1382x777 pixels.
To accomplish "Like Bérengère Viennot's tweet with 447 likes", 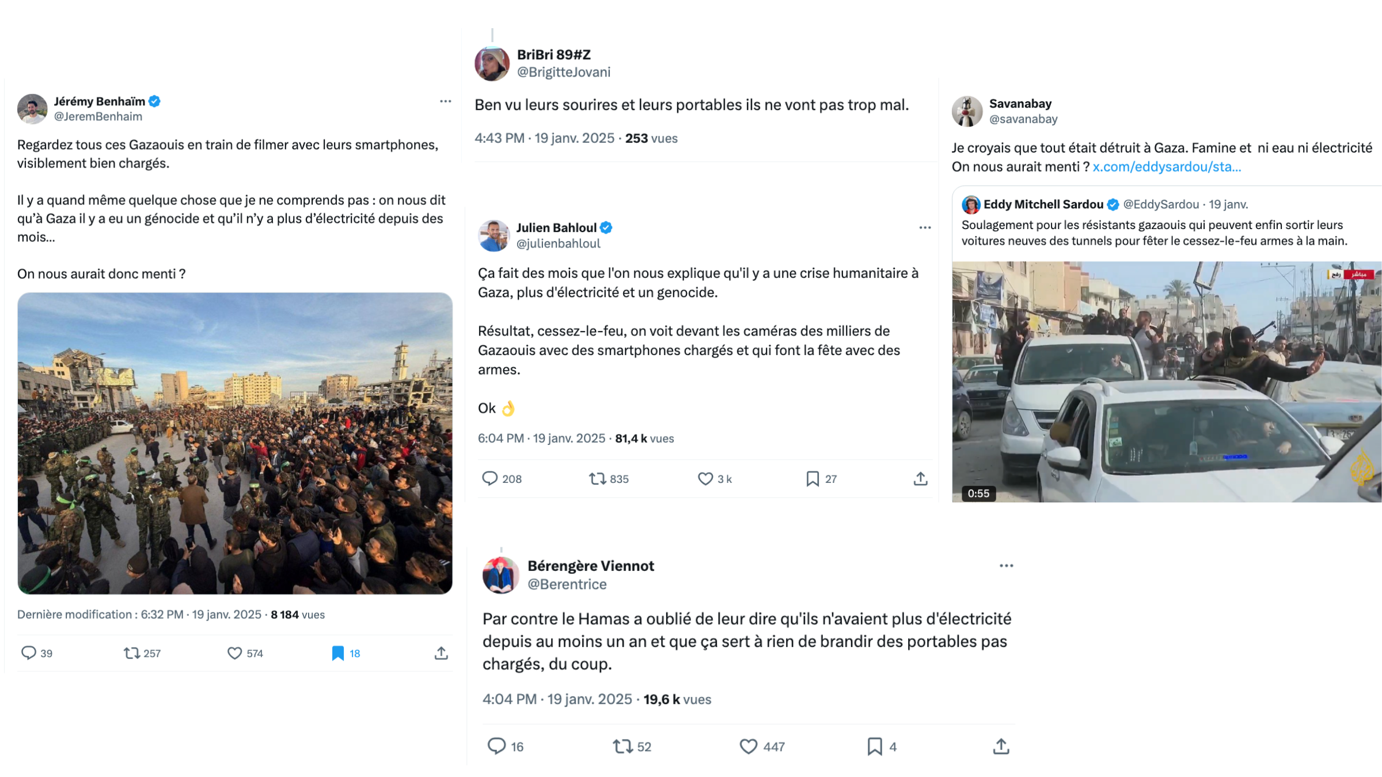I will (748, 746).
